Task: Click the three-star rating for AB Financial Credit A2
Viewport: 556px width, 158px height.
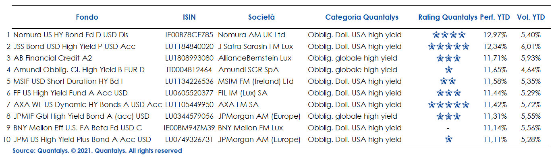Action: 448,58
